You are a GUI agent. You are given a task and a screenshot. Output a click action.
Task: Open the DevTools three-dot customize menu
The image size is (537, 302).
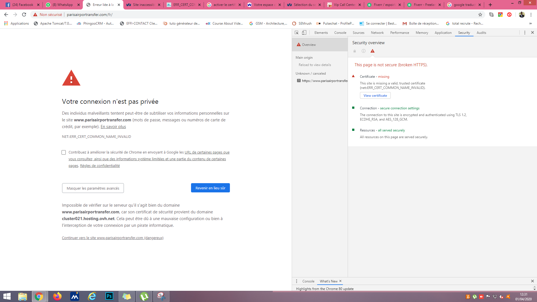(525, 33)
